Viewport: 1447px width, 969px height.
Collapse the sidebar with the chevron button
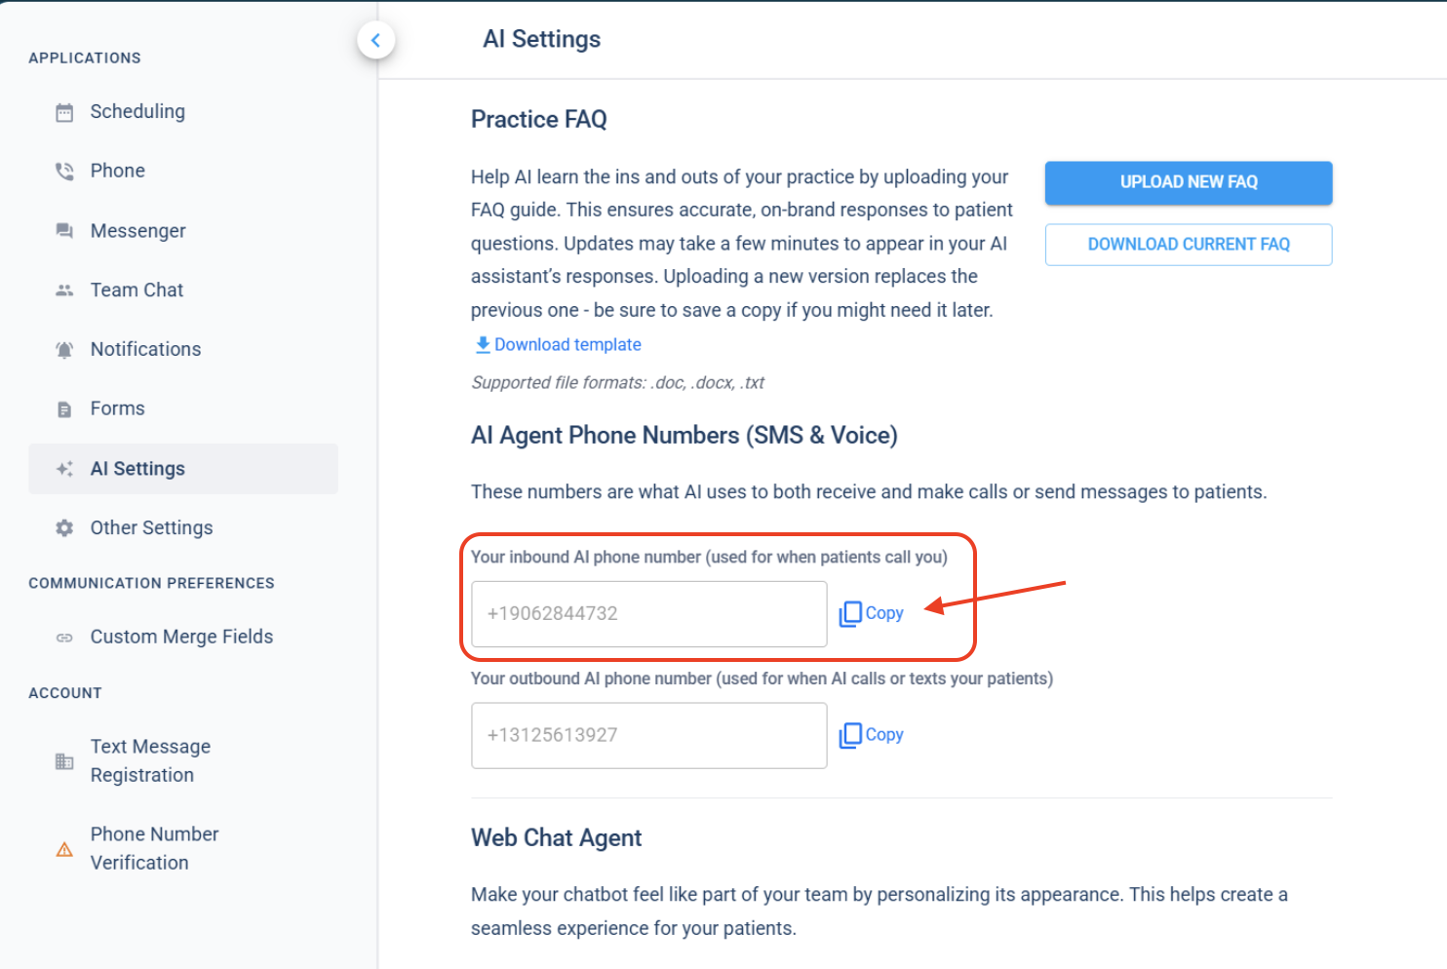pos(375,40)
